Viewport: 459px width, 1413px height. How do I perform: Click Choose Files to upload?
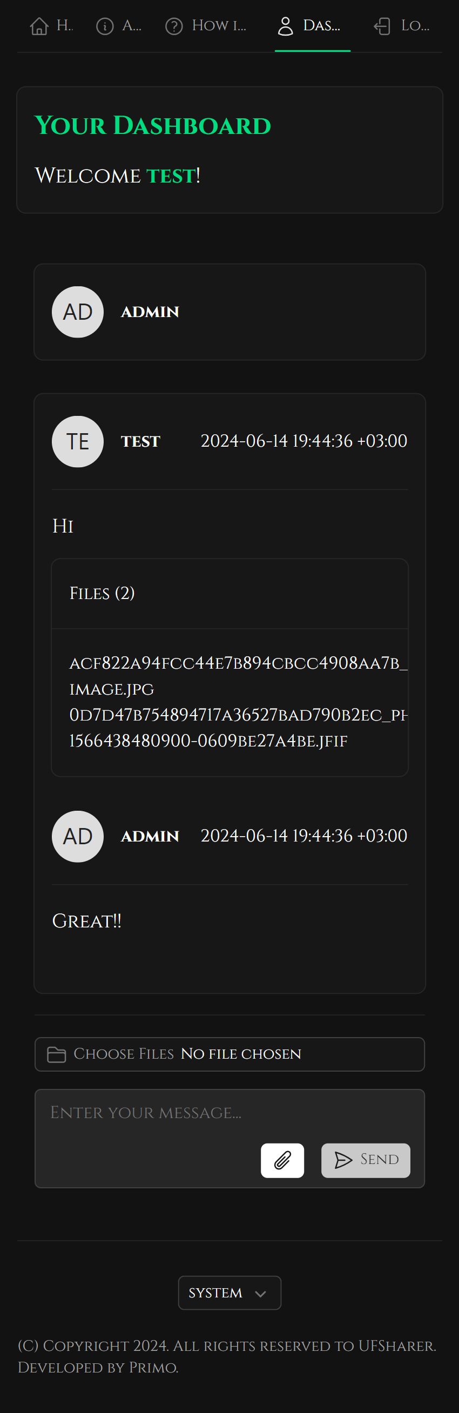click(123, 1054)
